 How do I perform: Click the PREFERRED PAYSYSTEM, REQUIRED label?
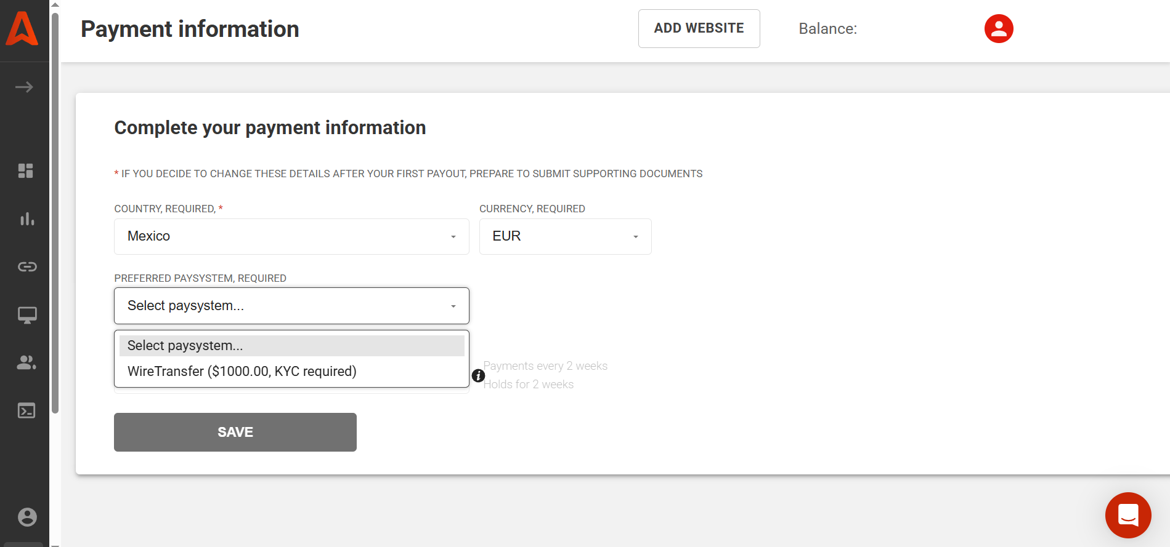(x=200, y=279)
